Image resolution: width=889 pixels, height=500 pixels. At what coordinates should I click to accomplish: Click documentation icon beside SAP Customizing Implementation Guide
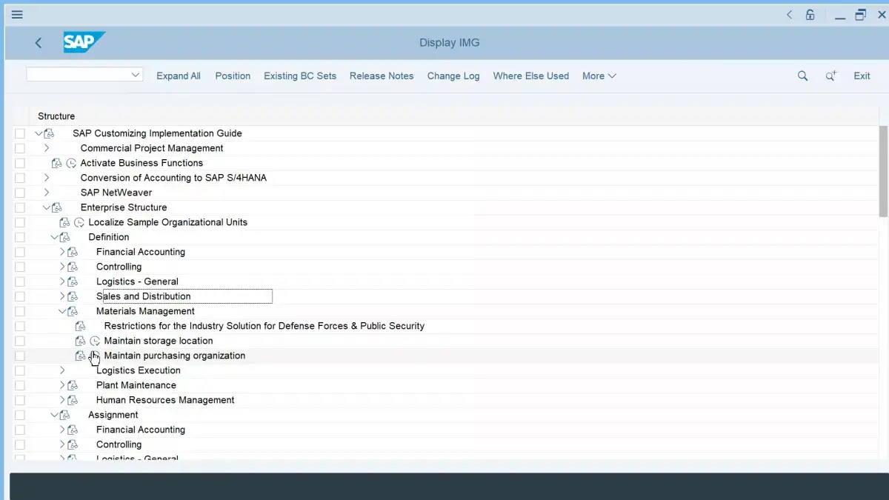(49, 133)
